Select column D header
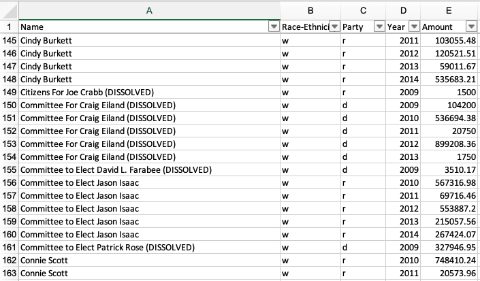480x281 pixels. (403, 11)
